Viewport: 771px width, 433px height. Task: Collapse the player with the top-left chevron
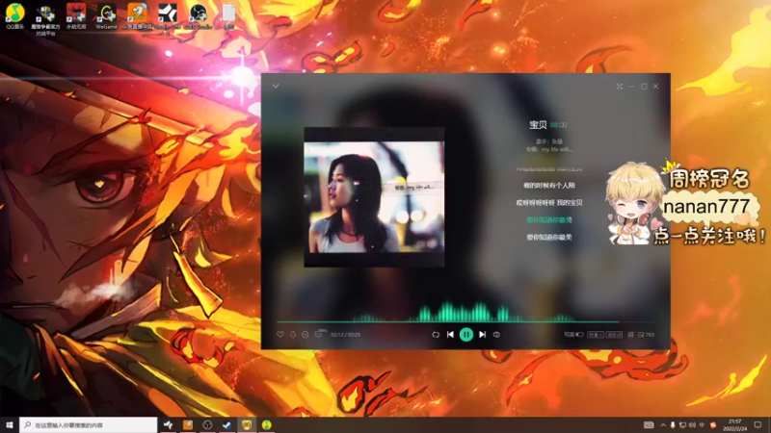(x=276, y=86)
